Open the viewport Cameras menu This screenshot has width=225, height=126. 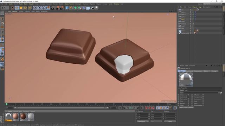tap(15, 12)
